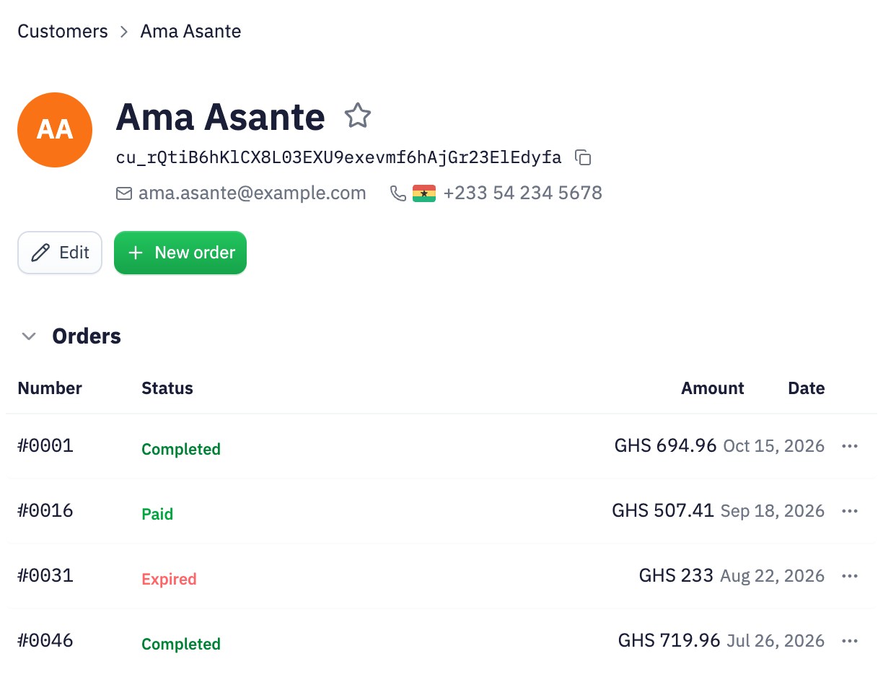Image resolution: width=883 pixels, height=690 pixels.
Task: Click the date Jul 26, 2026
Action: 776,641
